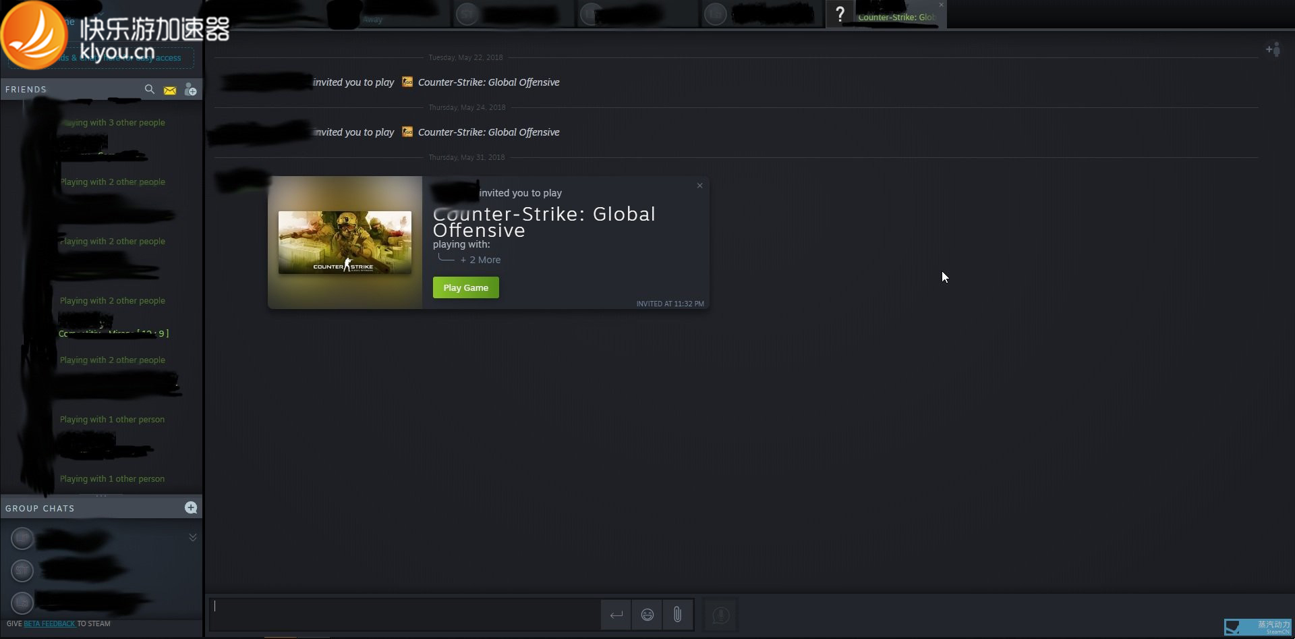Select the chat tab showing Away status

click(388, 15)
